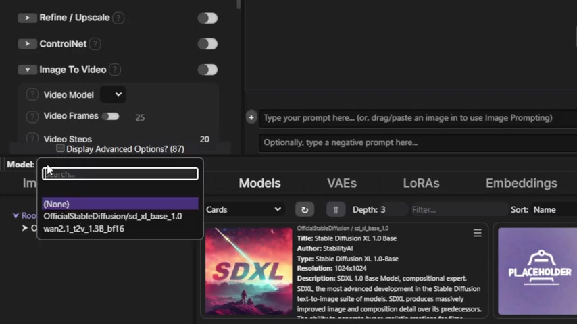577x324 pixels.
Task: Click the Resolution: 1024x1024 text
Action: coord(332,269)
